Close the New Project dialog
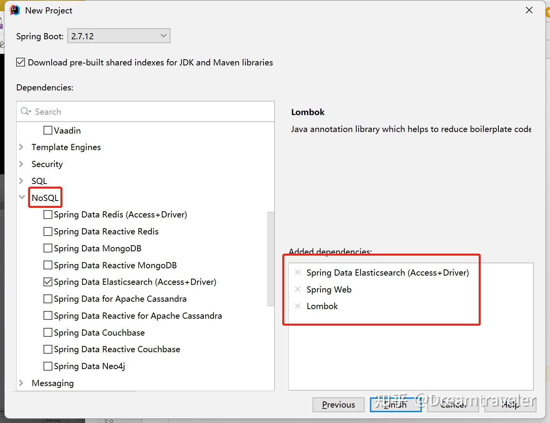Viewport: 550px width, 423px height. point(529,10)
